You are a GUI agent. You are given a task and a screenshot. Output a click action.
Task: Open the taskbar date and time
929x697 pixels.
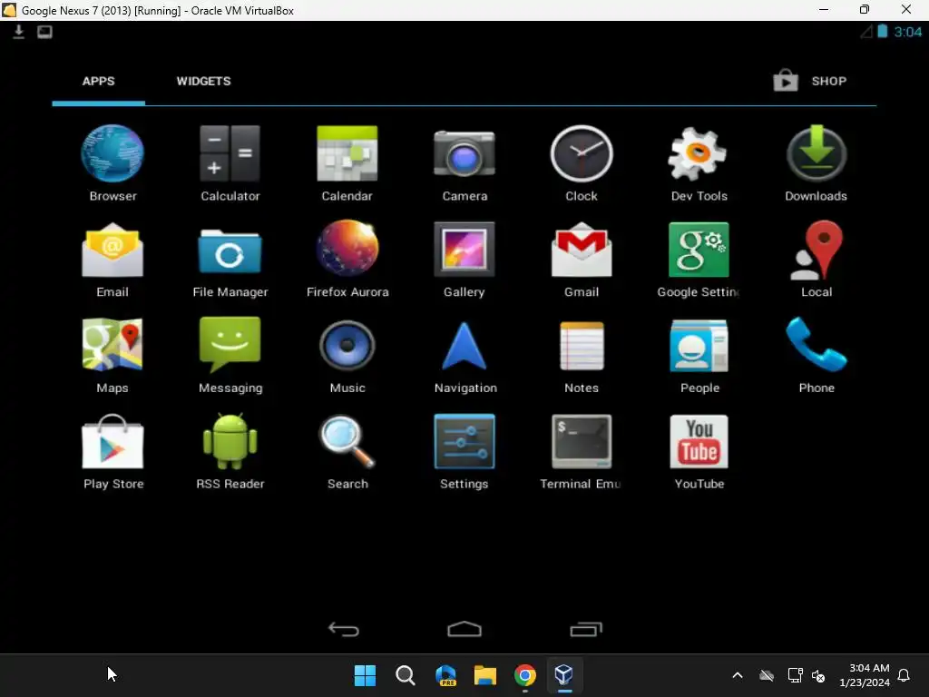(865, 675)
